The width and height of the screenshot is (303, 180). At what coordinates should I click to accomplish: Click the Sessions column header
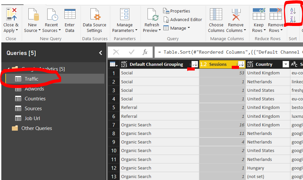coord(218,64)
